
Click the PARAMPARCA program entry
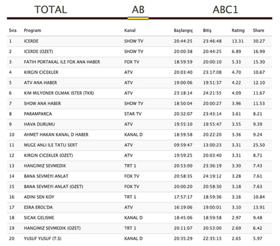(38, 114)
